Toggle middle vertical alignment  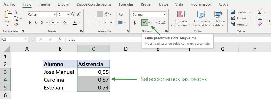[x=94, y=14]
